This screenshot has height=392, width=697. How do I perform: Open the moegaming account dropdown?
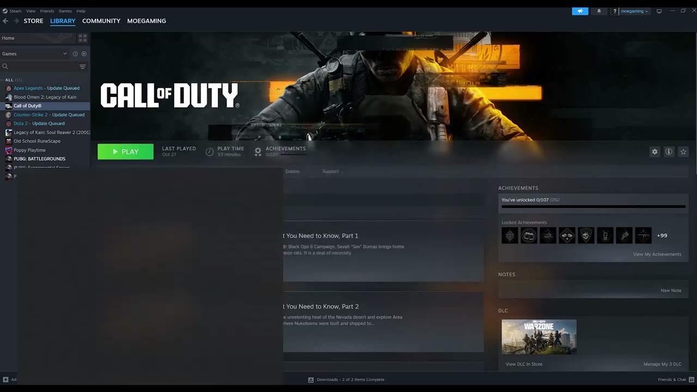pyautogui.click(x=634, y=11)
